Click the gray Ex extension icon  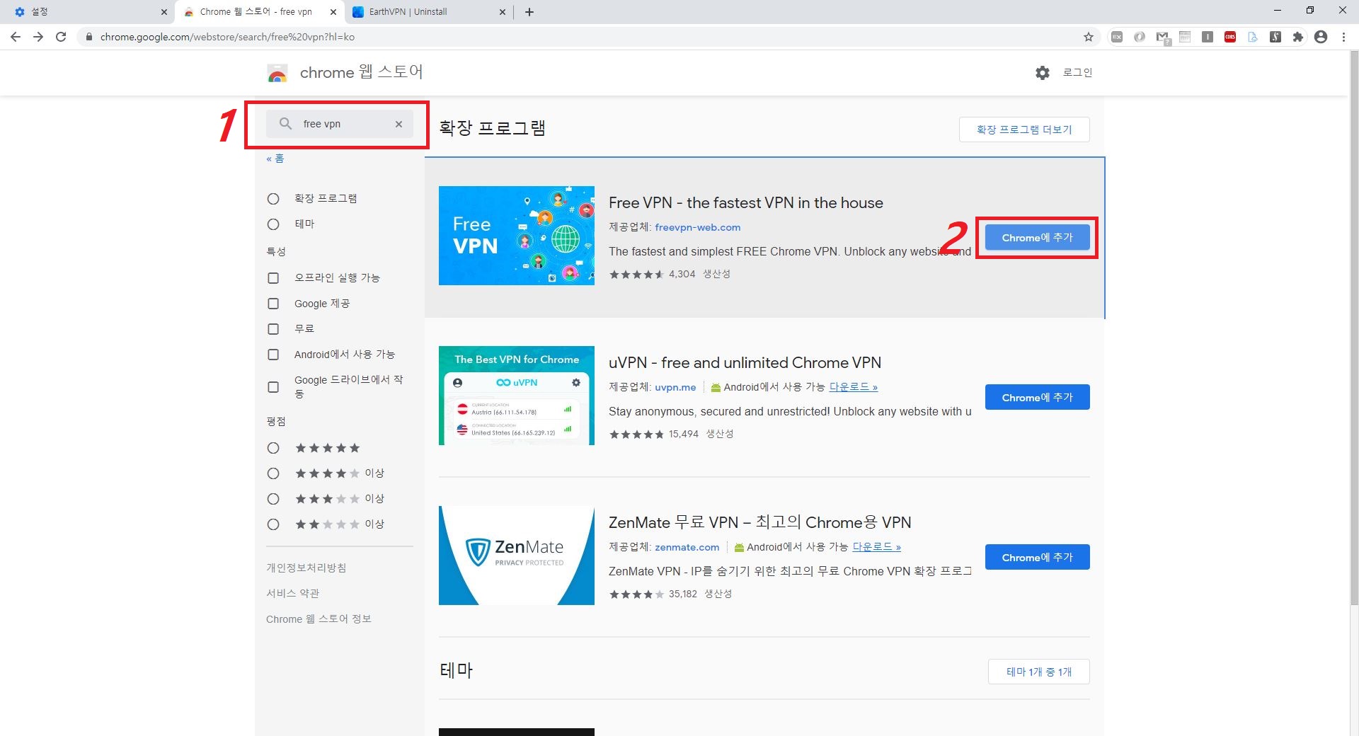coord(1117,37)
